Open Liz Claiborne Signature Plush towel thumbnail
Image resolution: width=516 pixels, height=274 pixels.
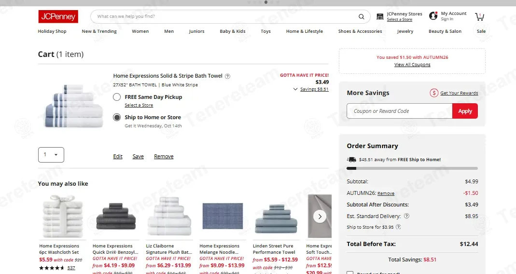click(x=169, y=216)
